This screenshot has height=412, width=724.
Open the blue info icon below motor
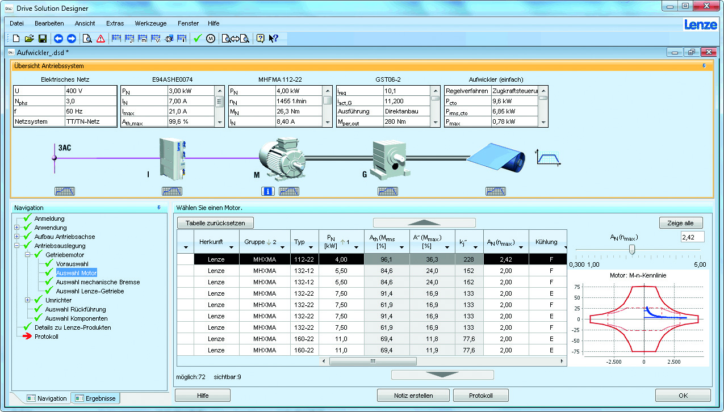(267, 191)
